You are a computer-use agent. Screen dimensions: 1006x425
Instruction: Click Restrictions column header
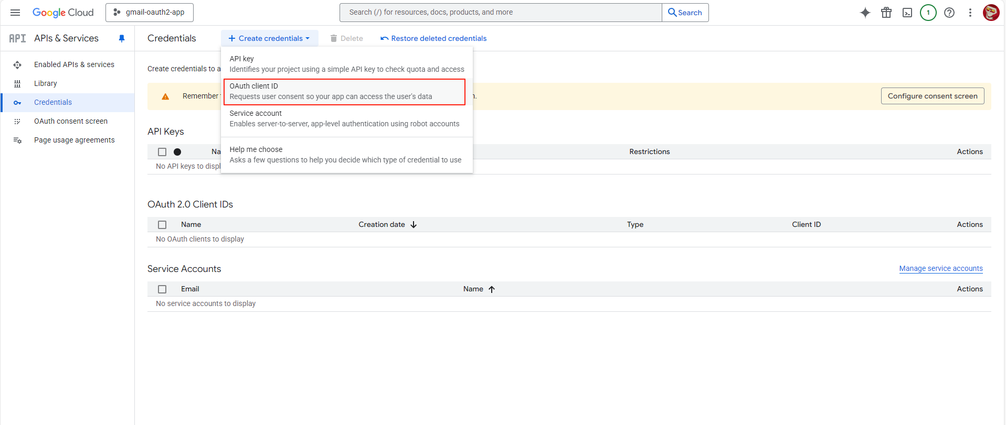point(650,151)
